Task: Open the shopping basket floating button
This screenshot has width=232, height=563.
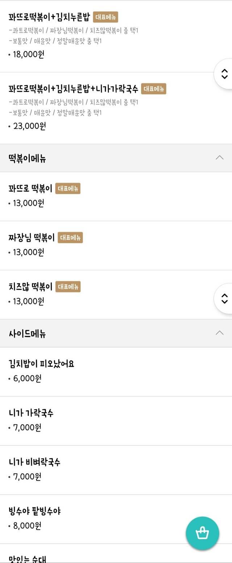Action: point(202,533)
